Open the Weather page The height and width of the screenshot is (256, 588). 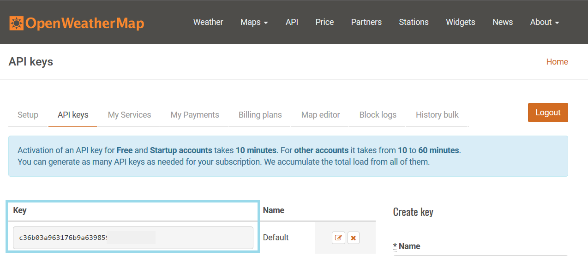tap(208, 22)
